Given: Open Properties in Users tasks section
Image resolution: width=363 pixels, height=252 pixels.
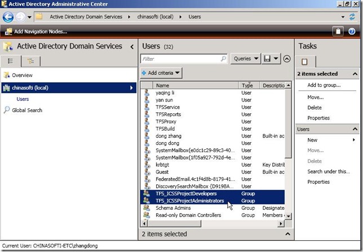Looking at the screenshot, I should (x=318, y=182).
